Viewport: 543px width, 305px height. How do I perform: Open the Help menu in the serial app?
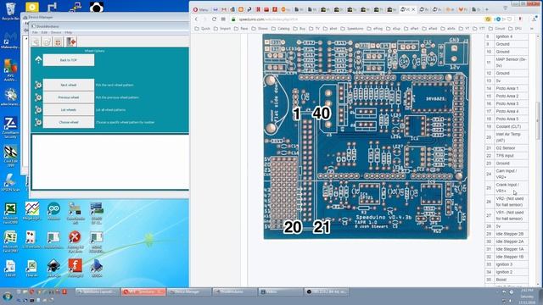click(x=69, y=32)
